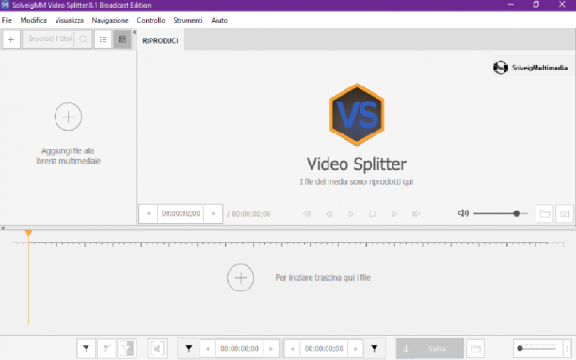Jump to previous marker in player

(x=307, y=213)
